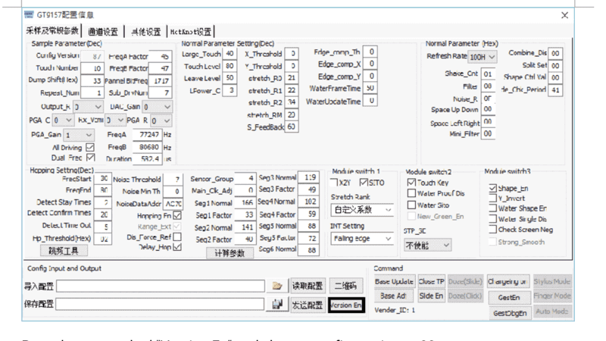The height and width of the screenshot is (341, 606).
Task: Open the Stretch Rank dropdown
Action: click(362, 210)
